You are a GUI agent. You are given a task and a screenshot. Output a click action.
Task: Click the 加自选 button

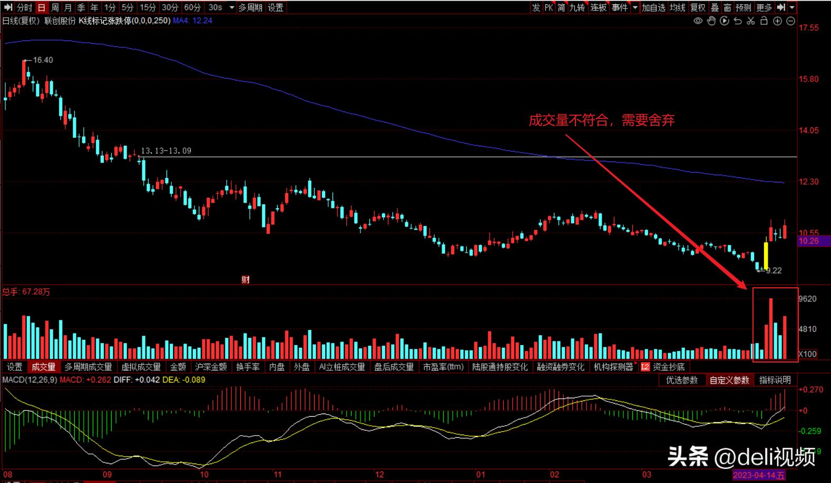(x=653, y=7)
